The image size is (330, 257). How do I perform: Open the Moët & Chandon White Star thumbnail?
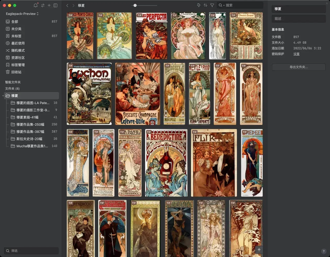(x=225, y=94)
